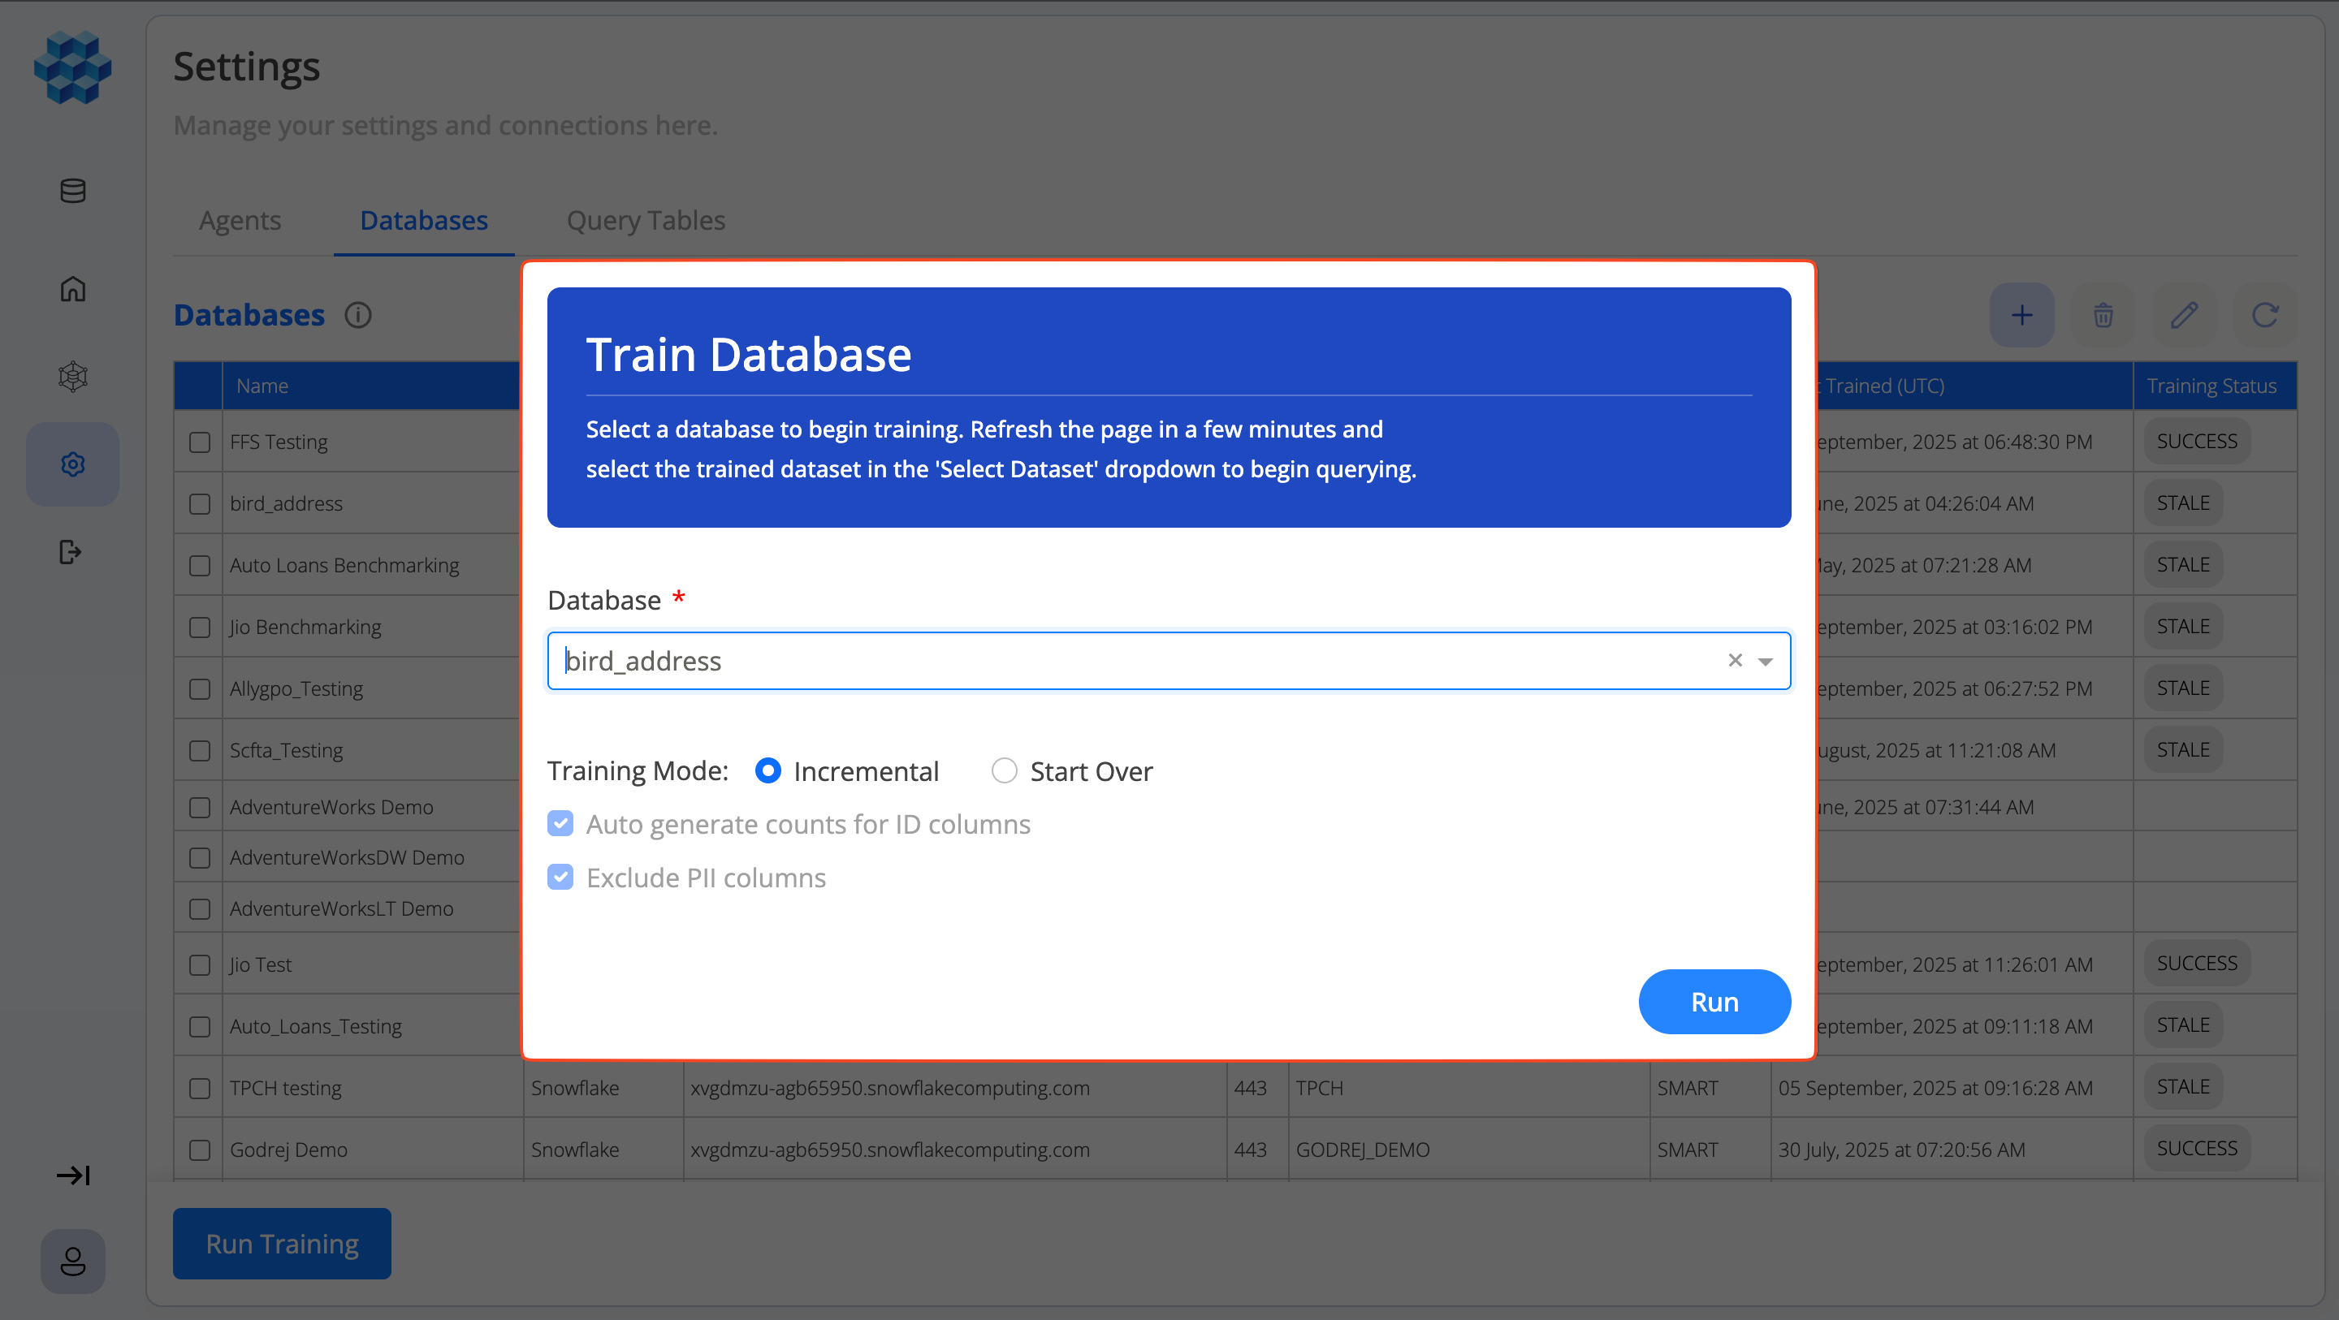This screenshot has height=1320, width=2339.
Task: Click the logout icon in sidebar
Action: pos(70,552)
